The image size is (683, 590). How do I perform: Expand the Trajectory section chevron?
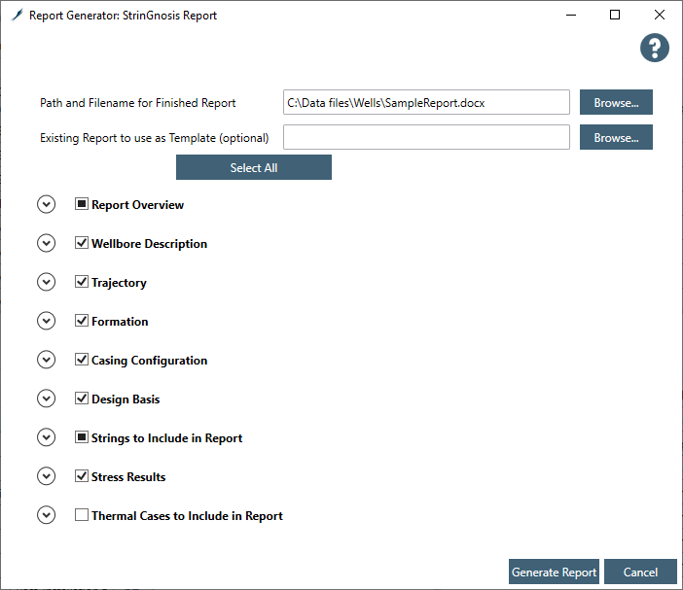tap(46, 283)
